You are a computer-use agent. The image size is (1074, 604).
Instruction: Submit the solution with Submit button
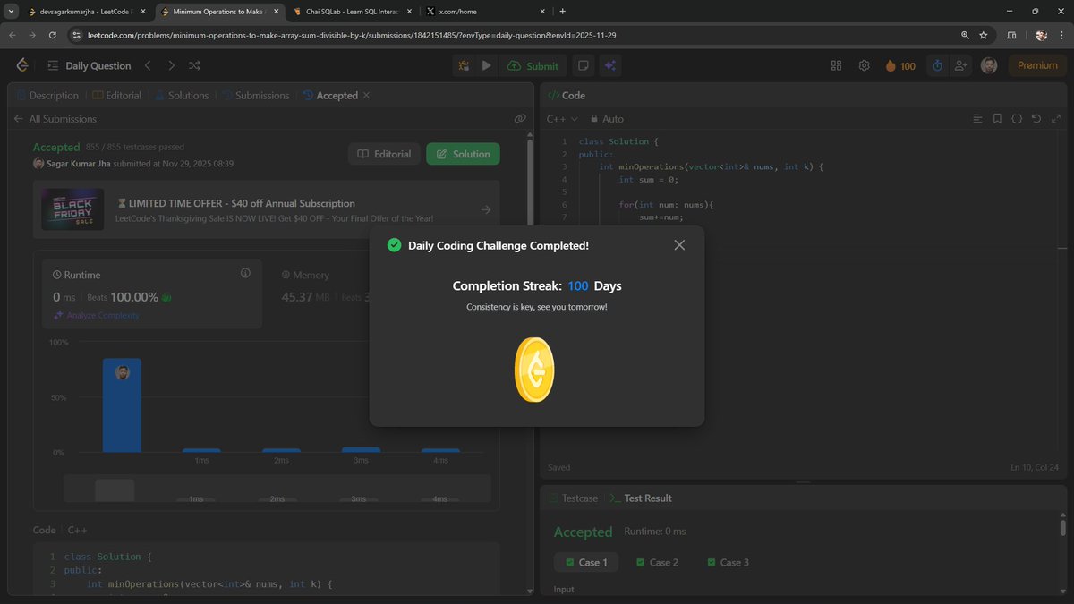pos(533,65)
